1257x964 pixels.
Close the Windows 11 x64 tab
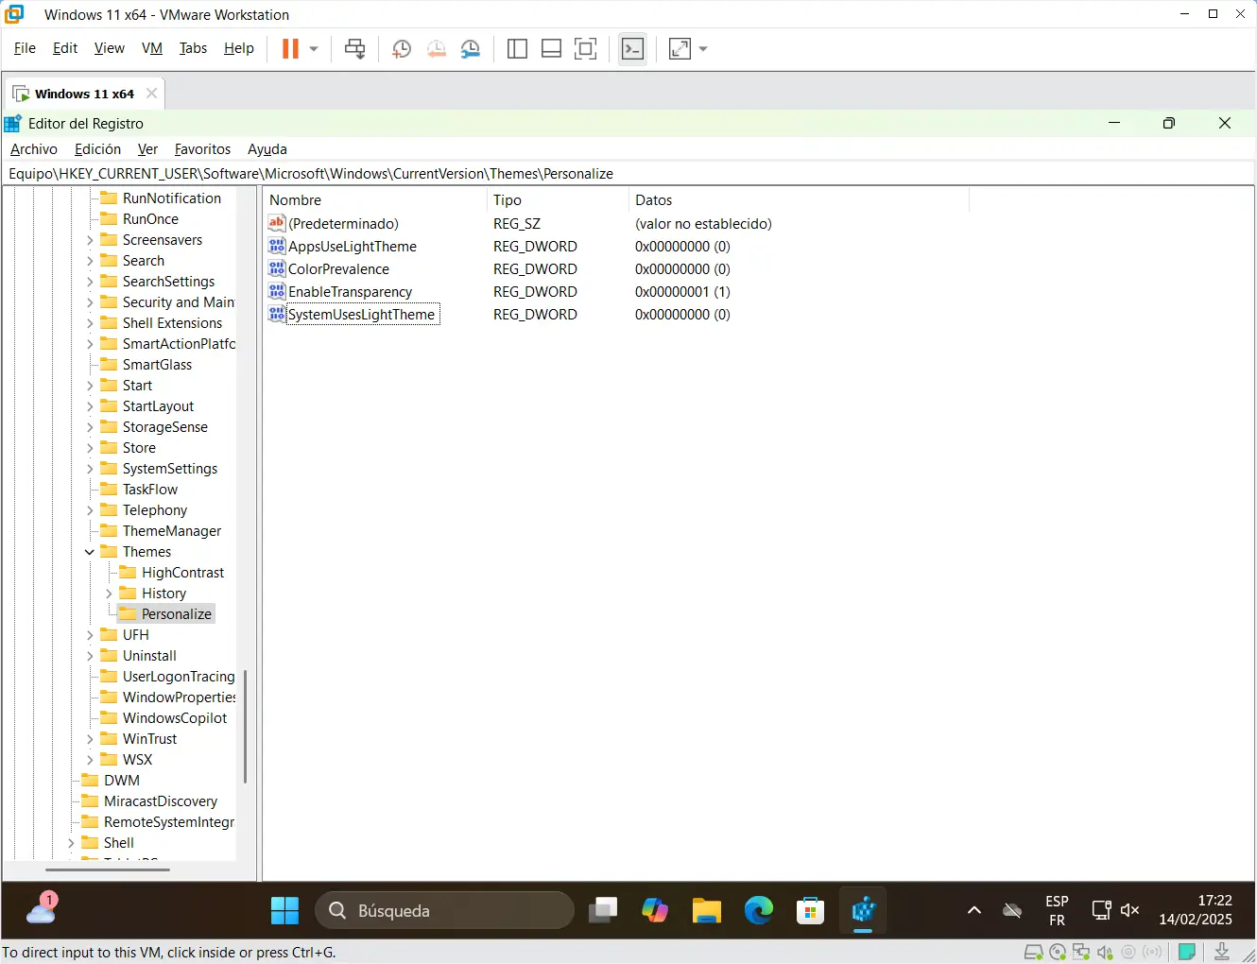(x=151, y=94)
